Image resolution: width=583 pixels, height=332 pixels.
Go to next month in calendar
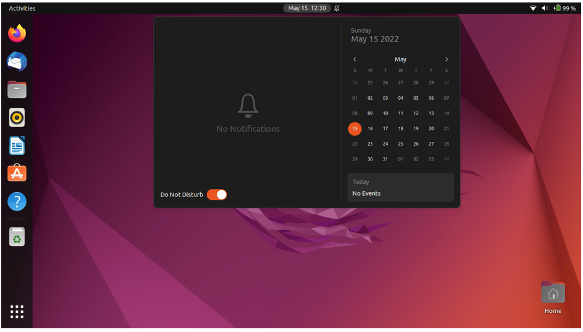point(447,59)
